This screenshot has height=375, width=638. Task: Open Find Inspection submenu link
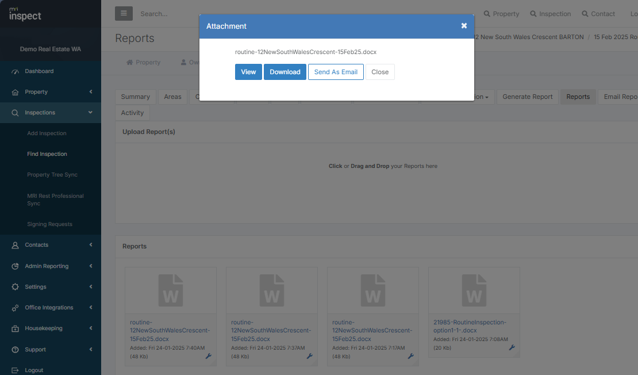click(47, 154)
